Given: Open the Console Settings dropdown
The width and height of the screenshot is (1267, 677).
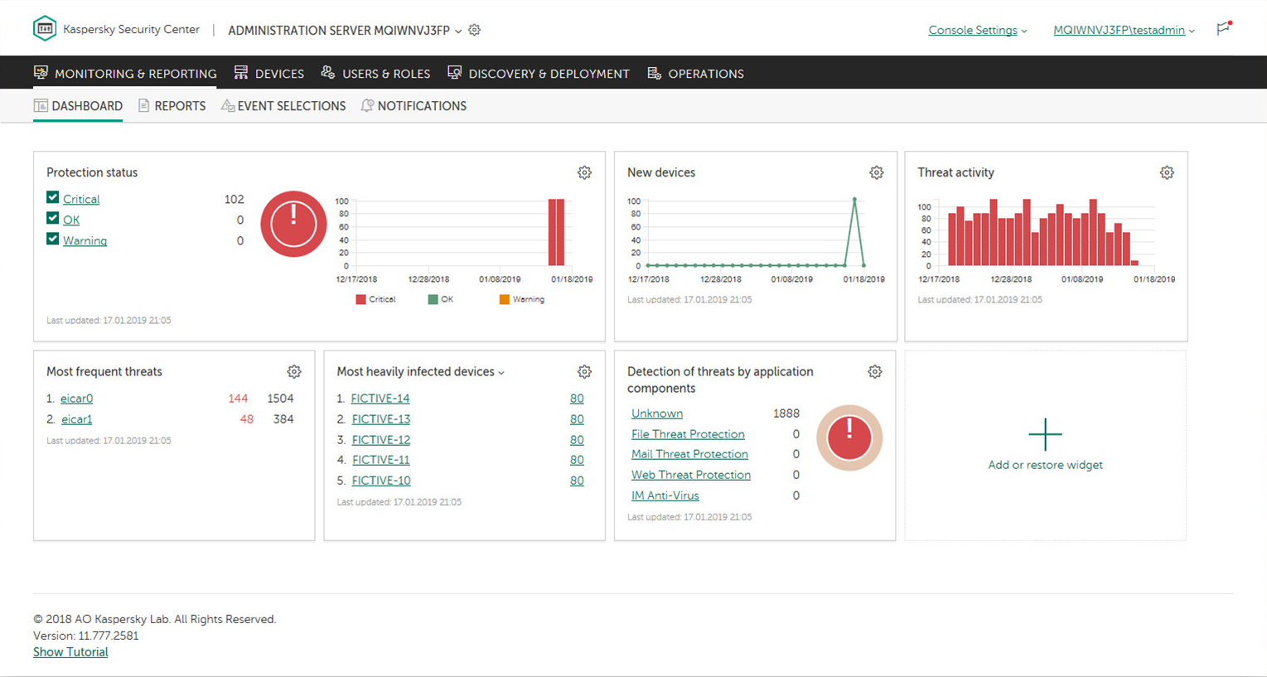Looking at the screenshot, I should 978,31.
